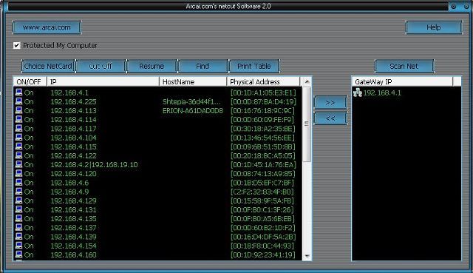Click the Find button

pyautogui.click(x=203, y=66)
